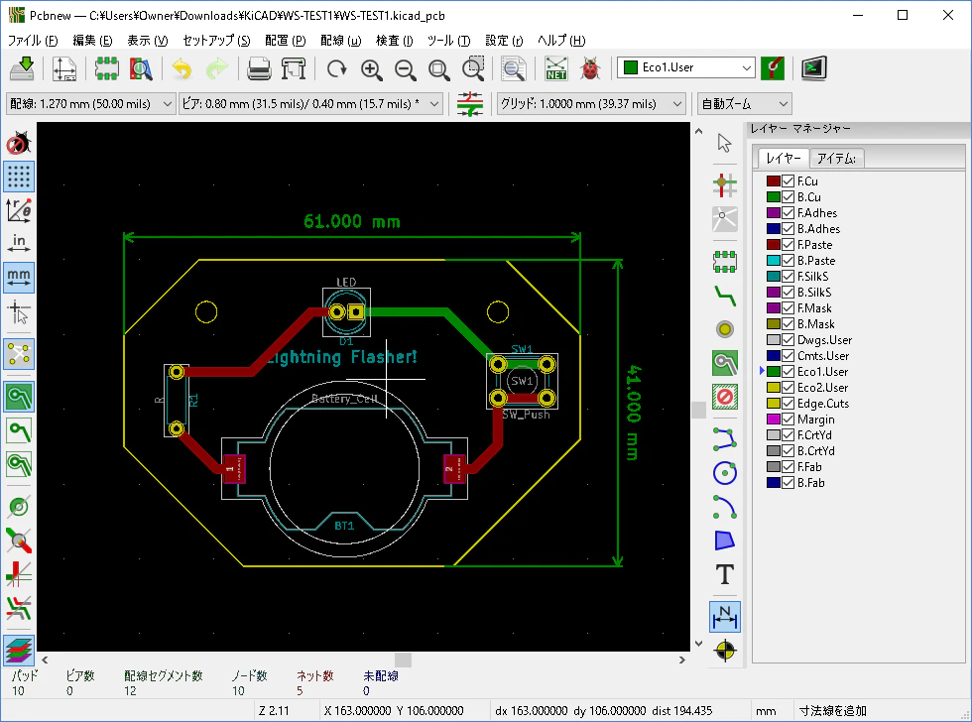
Task: Select the add via tool
Action: [x=725, y=329]
